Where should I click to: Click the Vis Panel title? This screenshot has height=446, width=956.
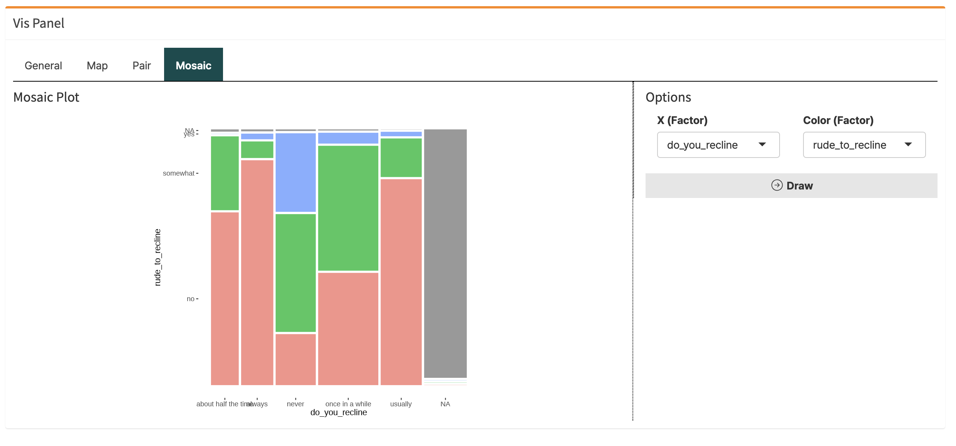38,23
